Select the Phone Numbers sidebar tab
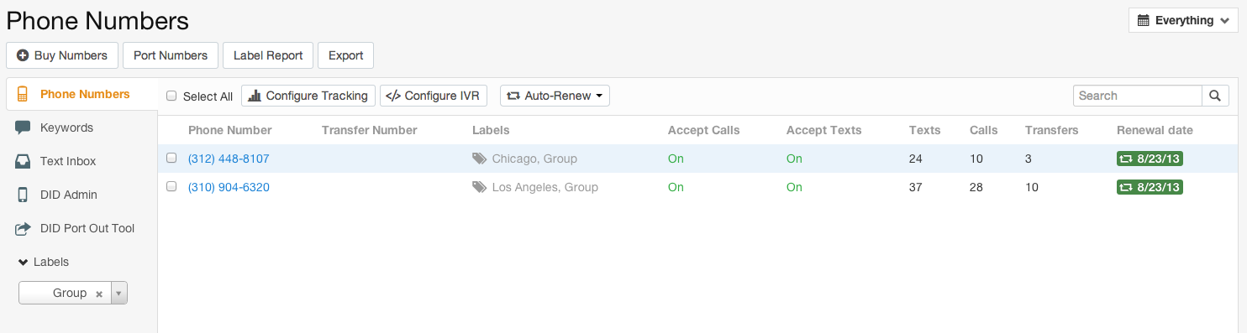Screen dimensions: 1247x333 click(x=82, y=94)
